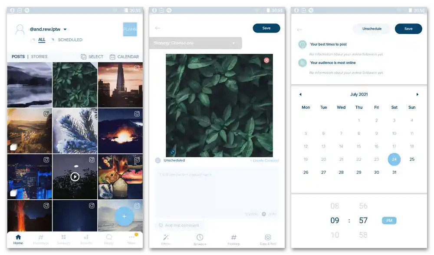Pick minute 58 in the time picker
Image resolution: width=434 pixels, height=255 pixels.
click(363, 235)
